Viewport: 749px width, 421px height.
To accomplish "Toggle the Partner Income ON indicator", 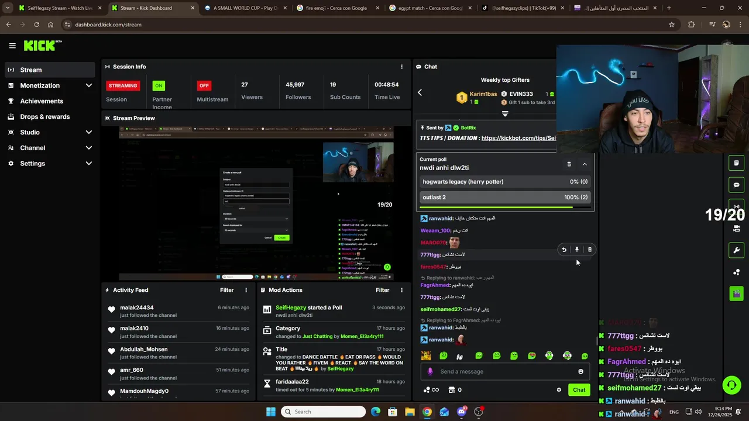I will (158, 85).
